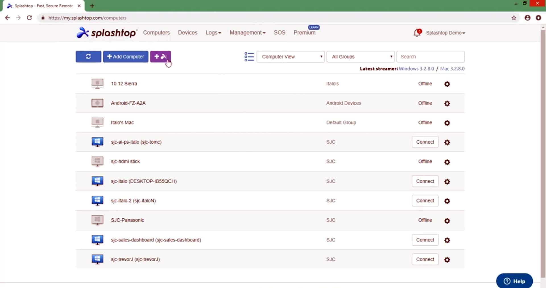
Task: Open the Windows 3.2.8.0 streamer link
Action: click(416, 69)
